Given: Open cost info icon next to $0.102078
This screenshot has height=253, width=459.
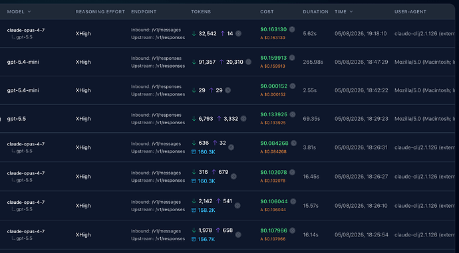Looking at the screenshot, I should point(292,173).
